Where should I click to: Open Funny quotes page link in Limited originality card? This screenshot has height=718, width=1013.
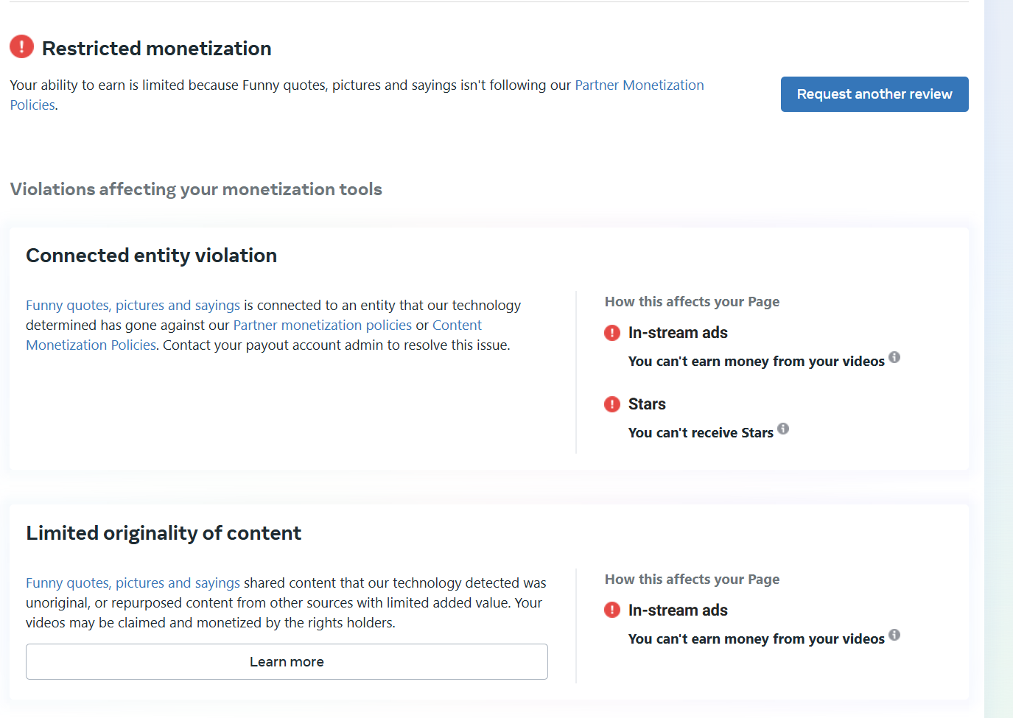point(133,583)
